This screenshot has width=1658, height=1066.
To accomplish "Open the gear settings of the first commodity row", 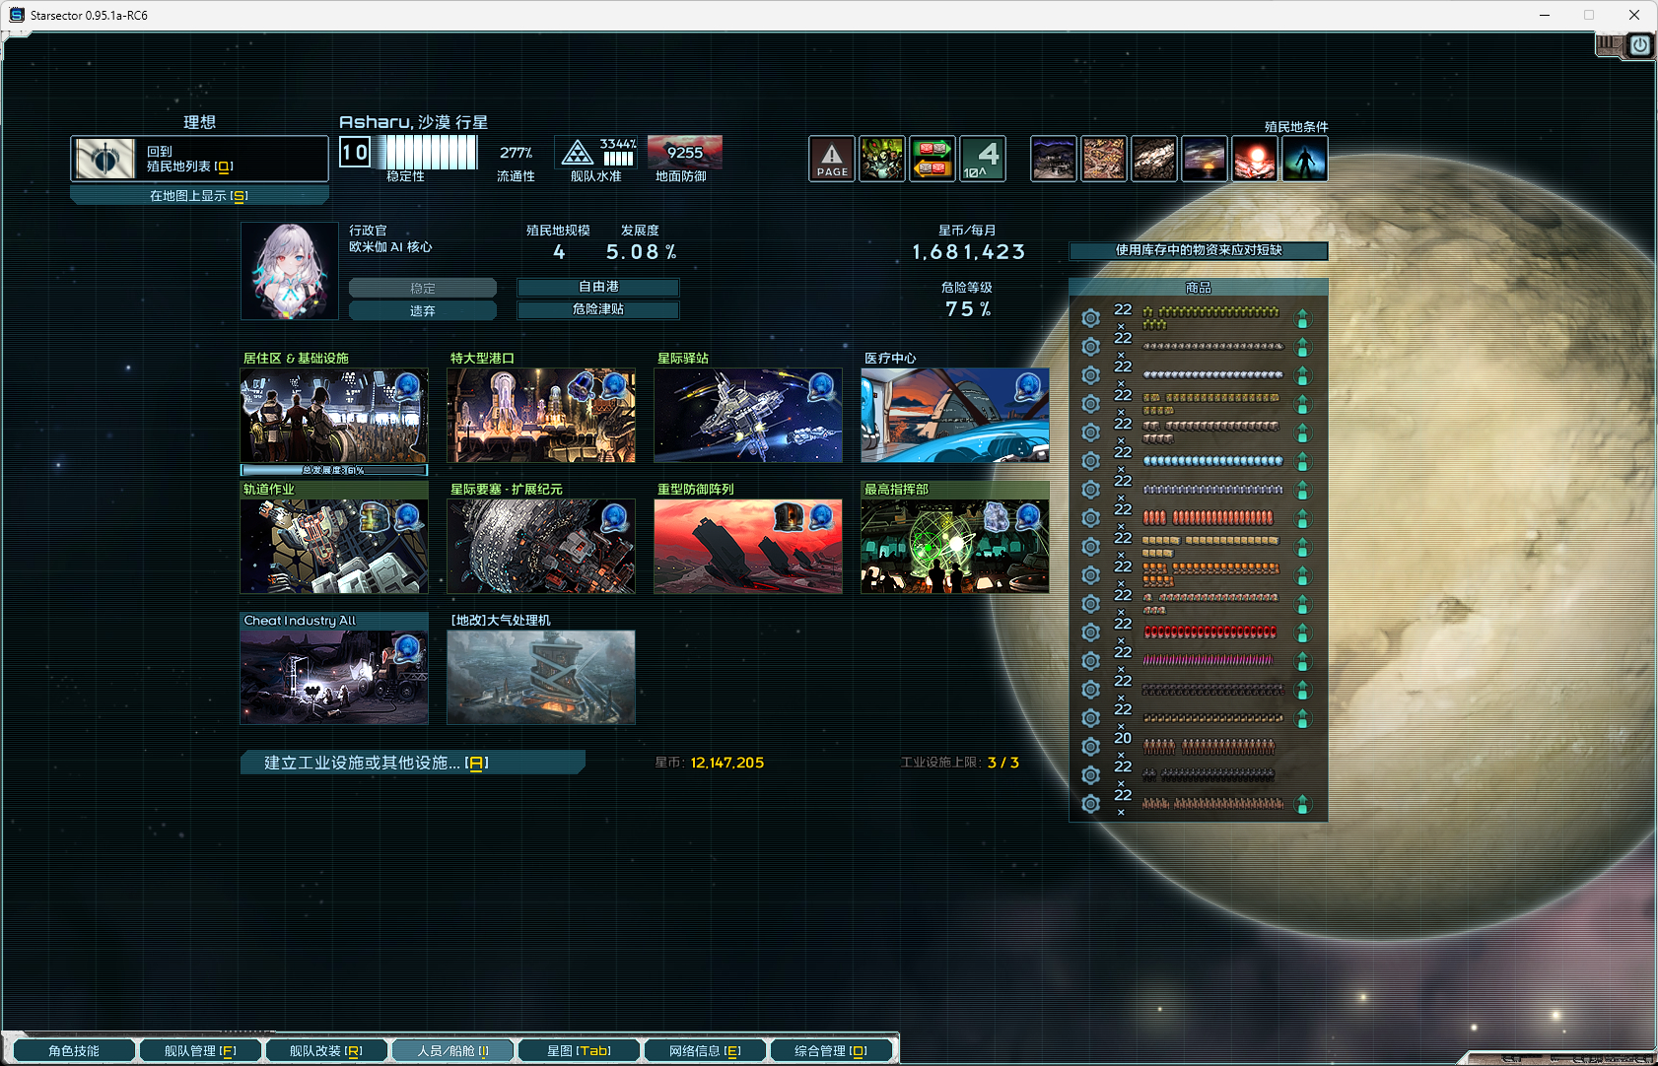I will [1090, 318].
